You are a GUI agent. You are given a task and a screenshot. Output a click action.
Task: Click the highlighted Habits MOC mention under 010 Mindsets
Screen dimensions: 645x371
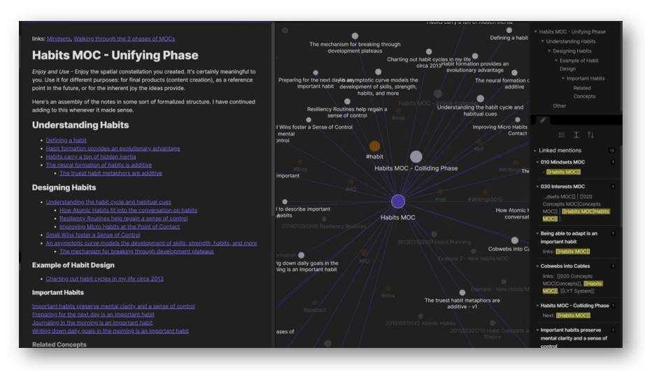(x=563, y=172)
